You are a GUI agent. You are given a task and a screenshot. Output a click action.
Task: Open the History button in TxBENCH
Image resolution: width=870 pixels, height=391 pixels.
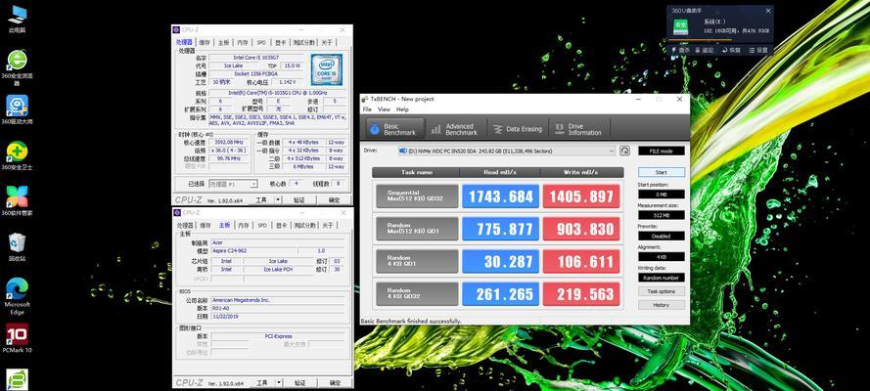[x=662, y=305]
